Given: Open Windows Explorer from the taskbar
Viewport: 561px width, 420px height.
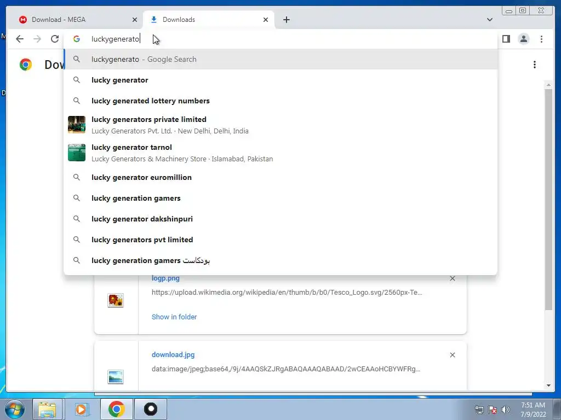Looking at the screenshot, I should point(47,409).
